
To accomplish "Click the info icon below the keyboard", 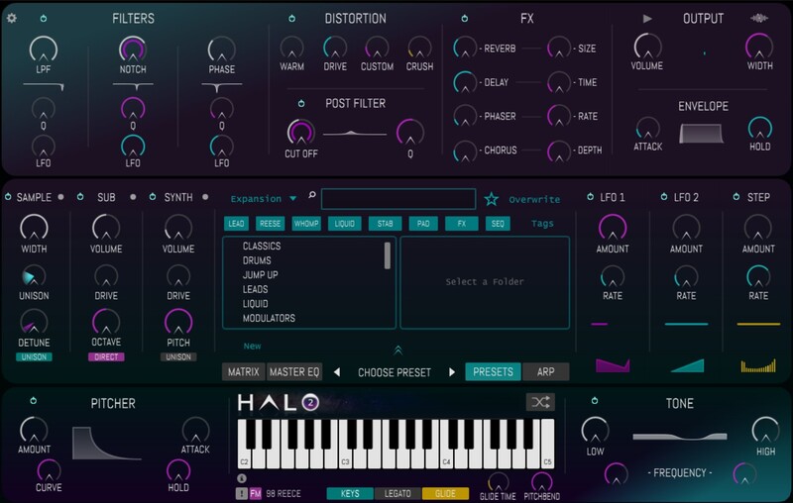I will [242, 477].
